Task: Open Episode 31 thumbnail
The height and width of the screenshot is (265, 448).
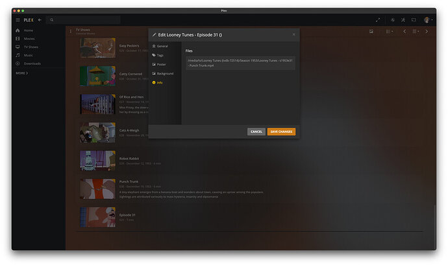Action: (97, 217)
